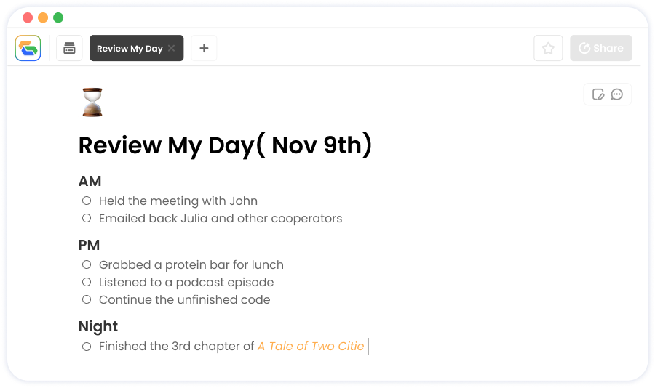Check off Grabbed a protein bar
Screen dimensions: 655x388
point(87,264)
